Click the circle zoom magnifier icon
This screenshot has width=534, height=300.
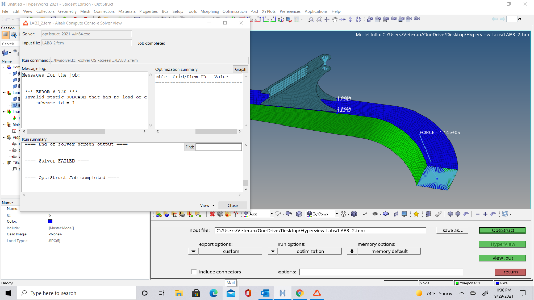coord(319,19)
